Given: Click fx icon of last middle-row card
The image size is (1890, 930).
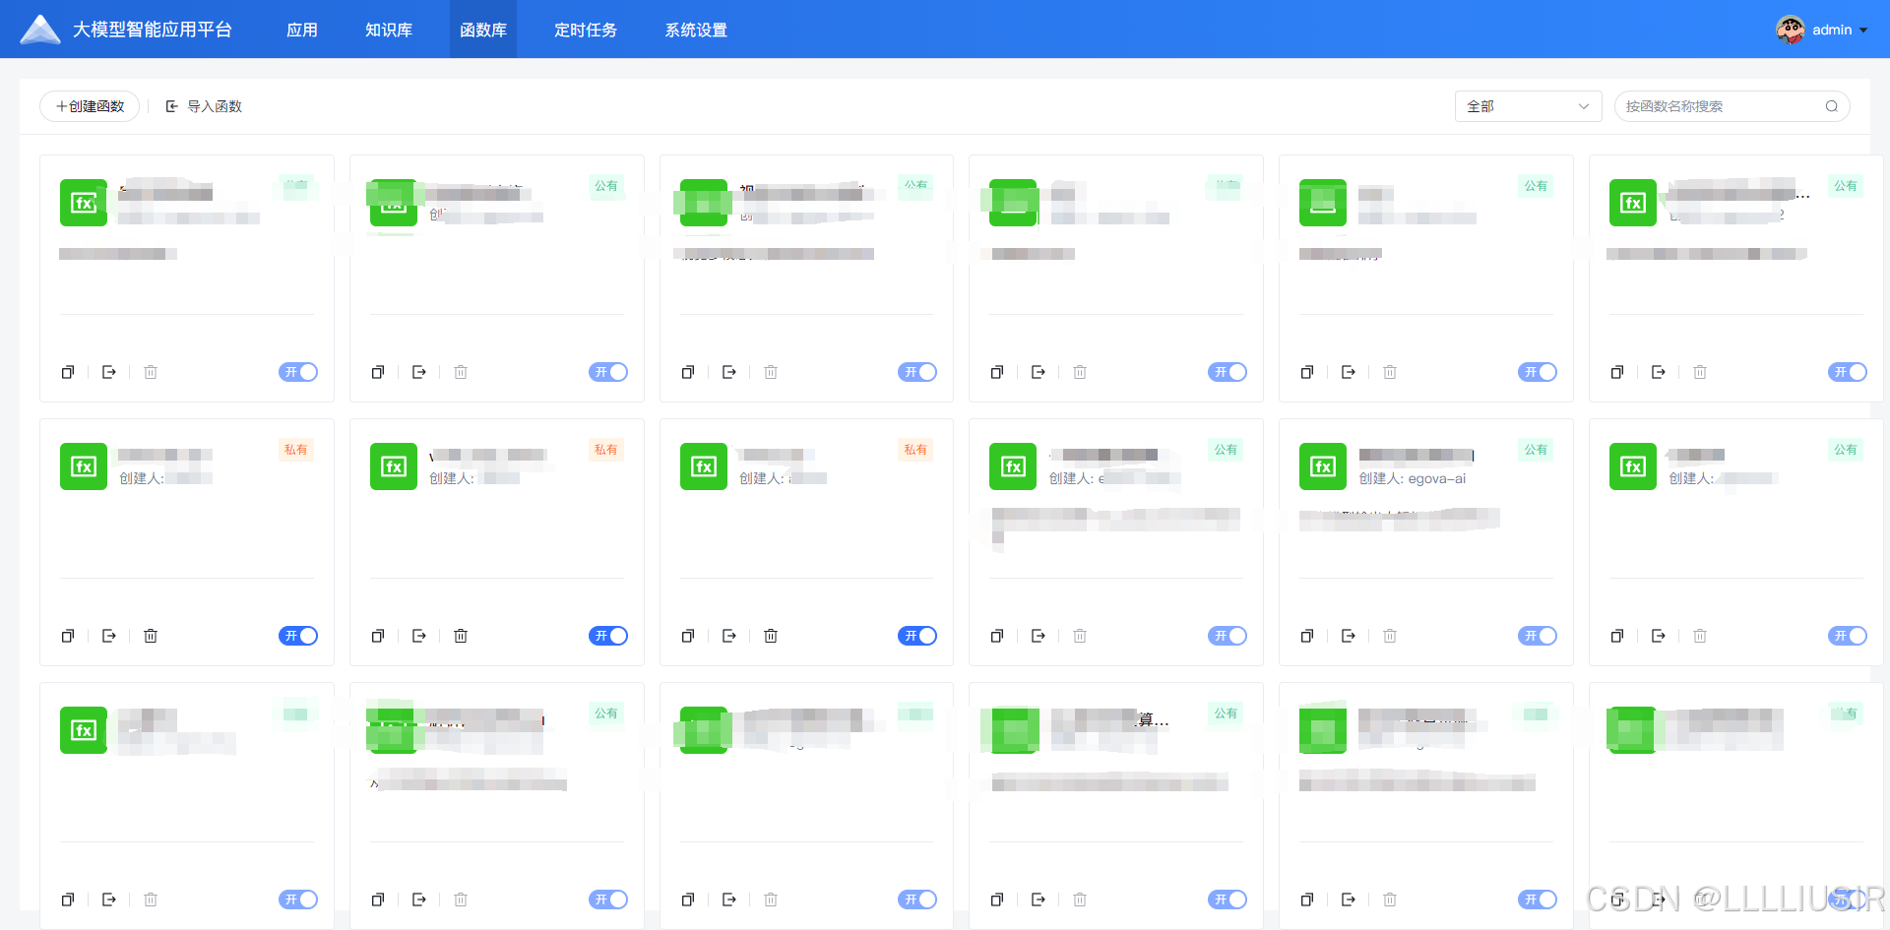Looking at the screenshot, I should tap(1633, 466).
